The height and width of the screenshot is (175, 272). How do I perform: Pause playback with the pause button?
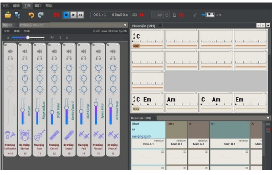pos(81,15)
